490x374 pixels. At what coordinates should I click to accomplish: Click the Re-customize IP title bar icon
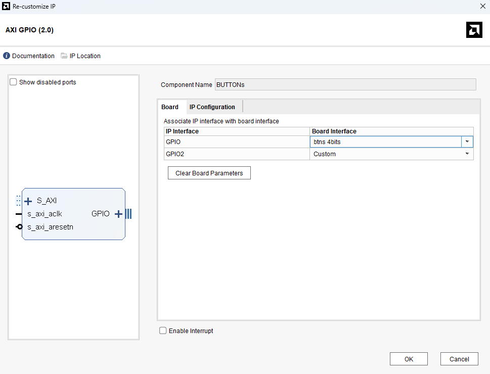6,7
